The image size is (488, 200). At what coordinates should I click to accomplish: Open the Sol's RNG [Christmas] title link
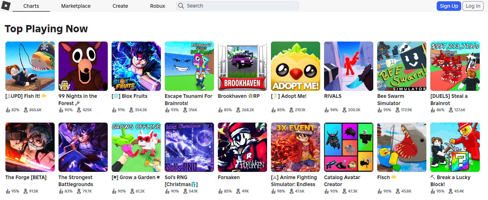click(181, 181)
